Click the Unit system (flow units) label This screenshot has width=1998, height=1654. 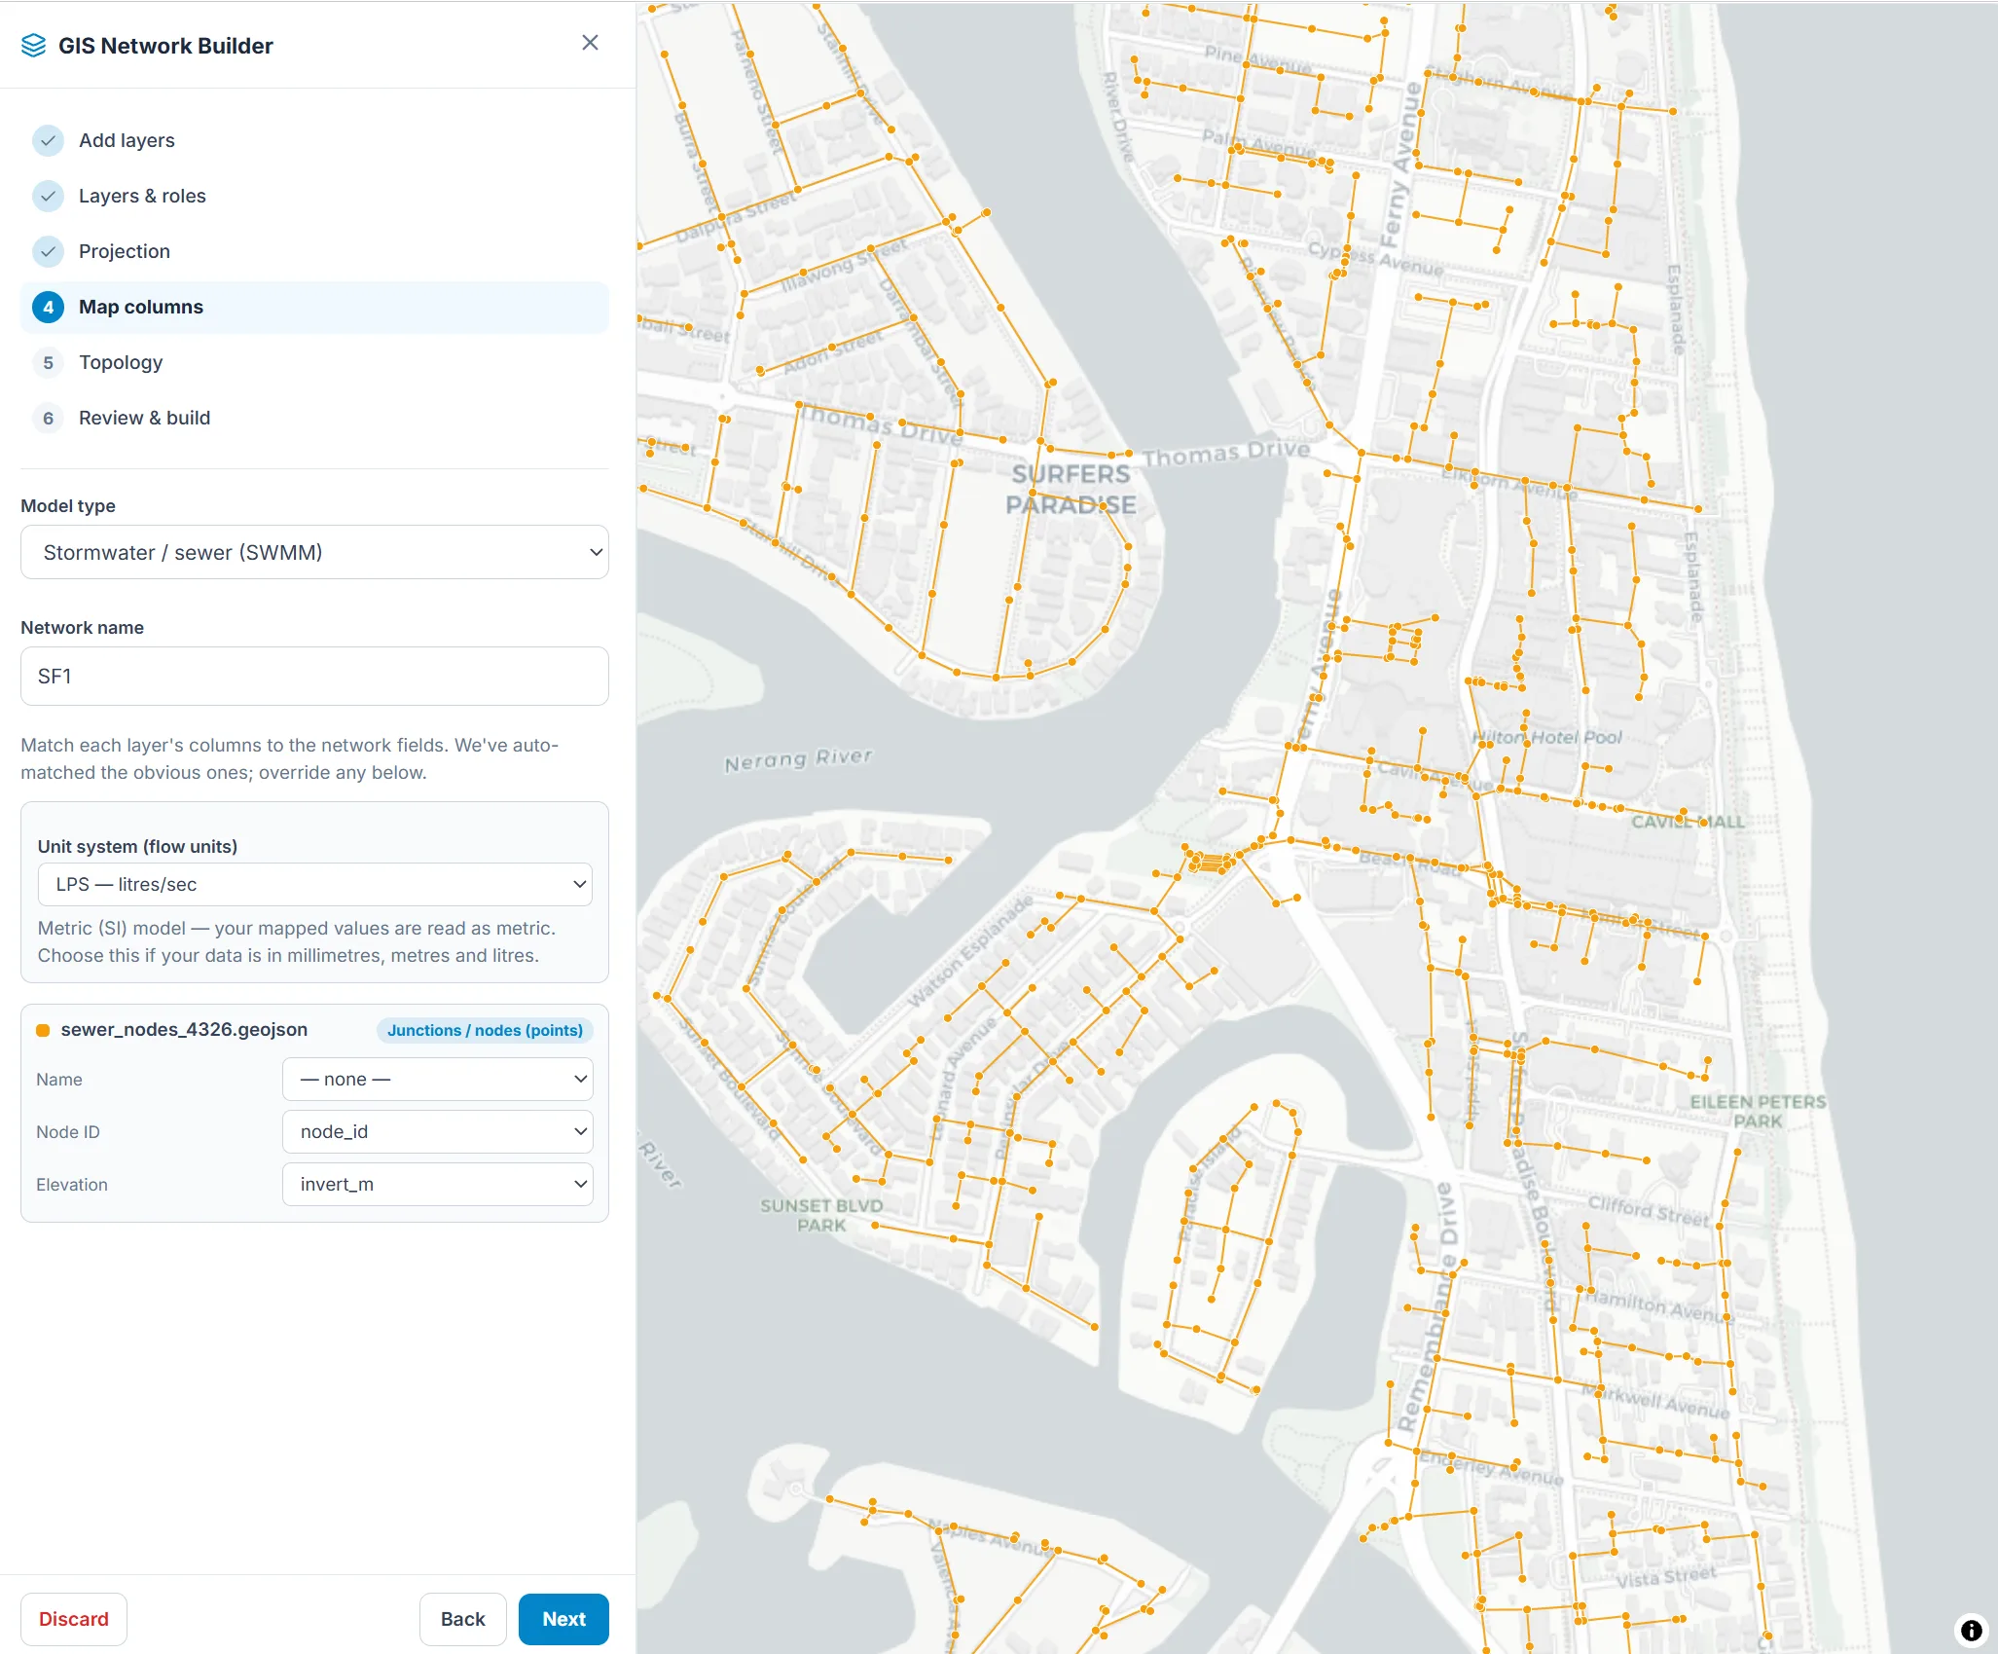coord(137,846)
